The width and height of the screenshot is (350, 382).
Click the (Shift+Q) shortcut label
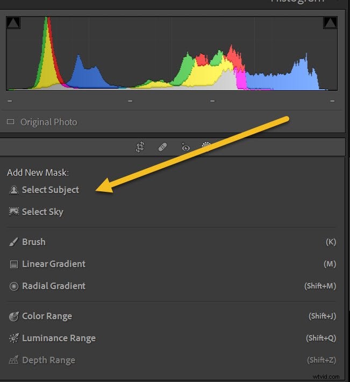pyautogui.click(x=321, y=338)
